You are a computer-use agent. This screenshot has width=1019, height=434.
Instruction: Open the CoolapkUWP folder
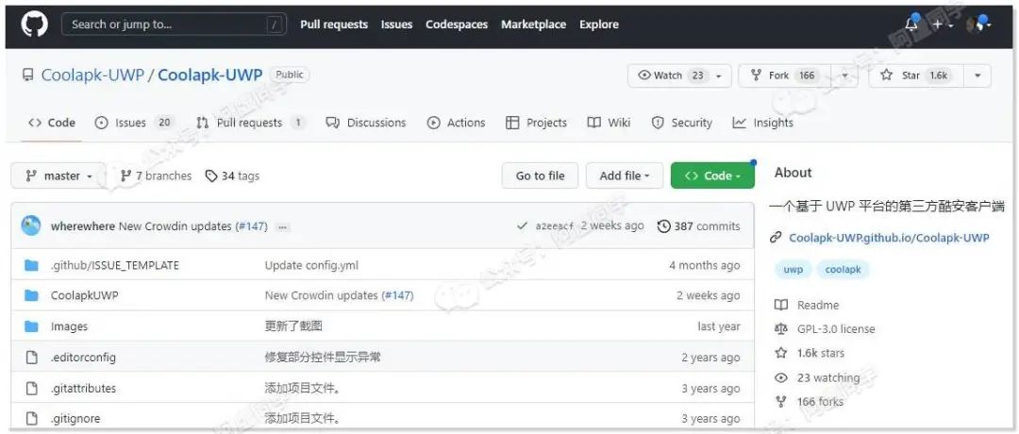coord(85,295)
